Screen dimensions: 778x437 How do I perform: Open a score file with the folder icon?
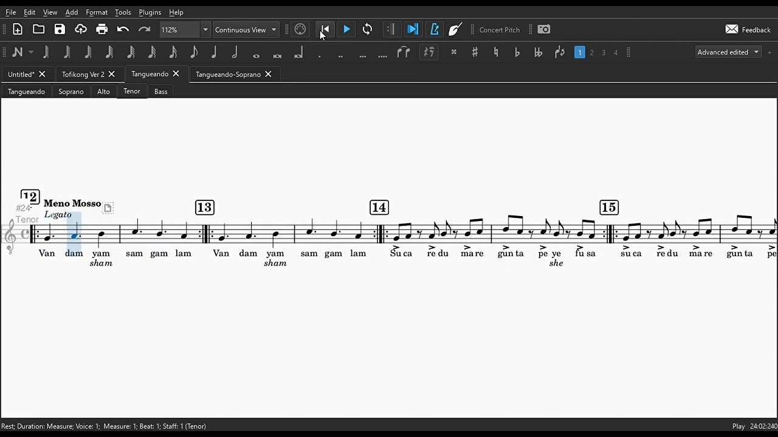[x=38, y=29]
